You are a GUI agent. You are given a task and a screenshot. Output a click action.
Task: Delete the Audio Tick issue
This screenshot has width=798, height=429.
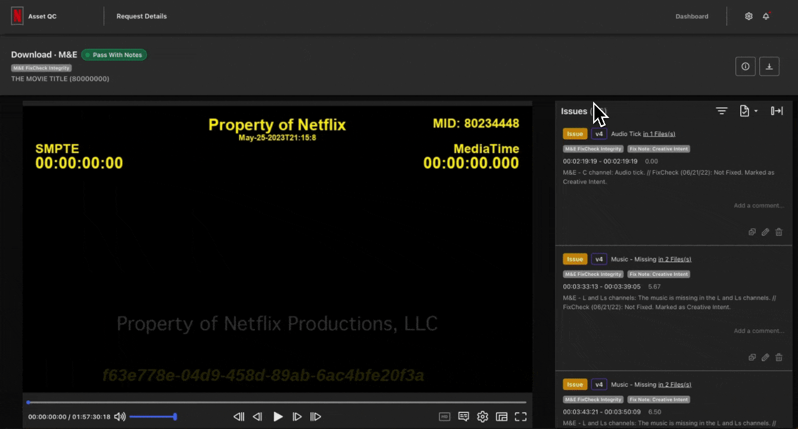tap(779, 232)
